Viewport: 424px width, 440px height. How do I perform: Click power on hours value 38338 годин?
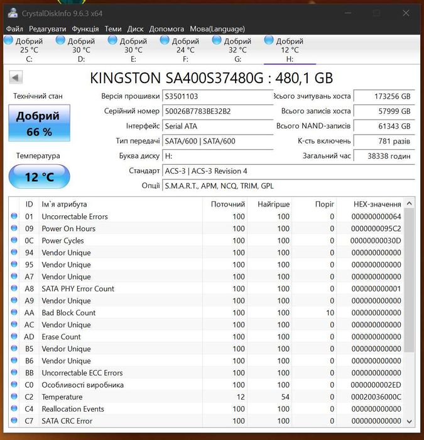(384, 155)
